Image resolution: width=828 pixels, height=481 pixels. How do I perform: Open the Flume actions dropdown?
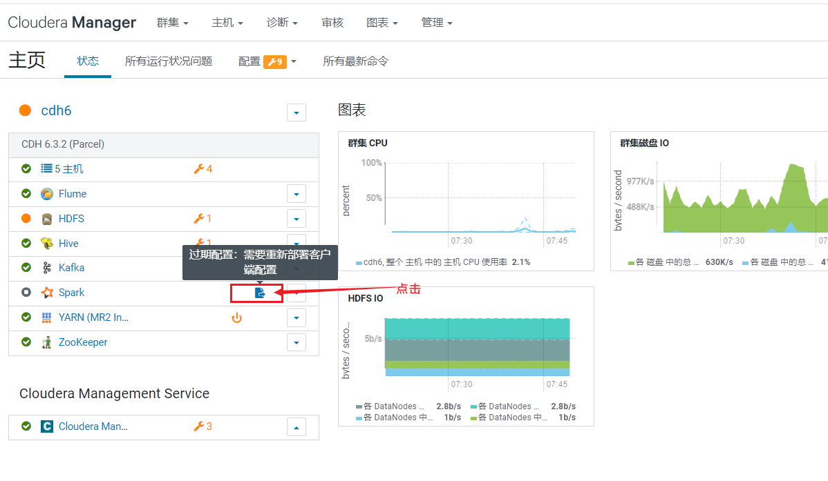pyautogui.click(x=297, y=194)
